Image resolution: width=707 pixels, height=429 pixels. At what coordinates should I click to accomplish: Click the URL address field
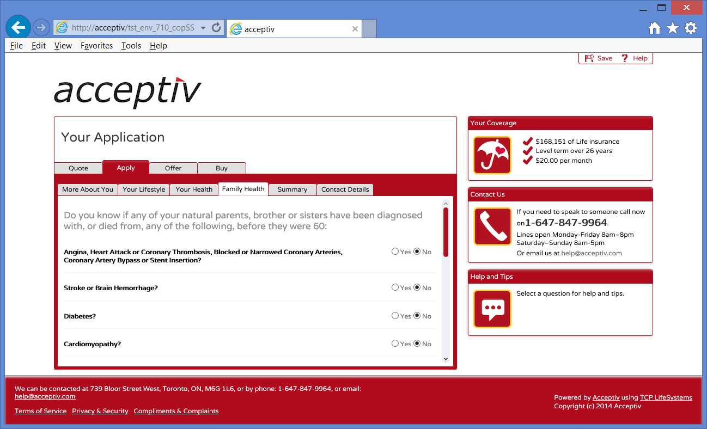click(x=133, y=28)
